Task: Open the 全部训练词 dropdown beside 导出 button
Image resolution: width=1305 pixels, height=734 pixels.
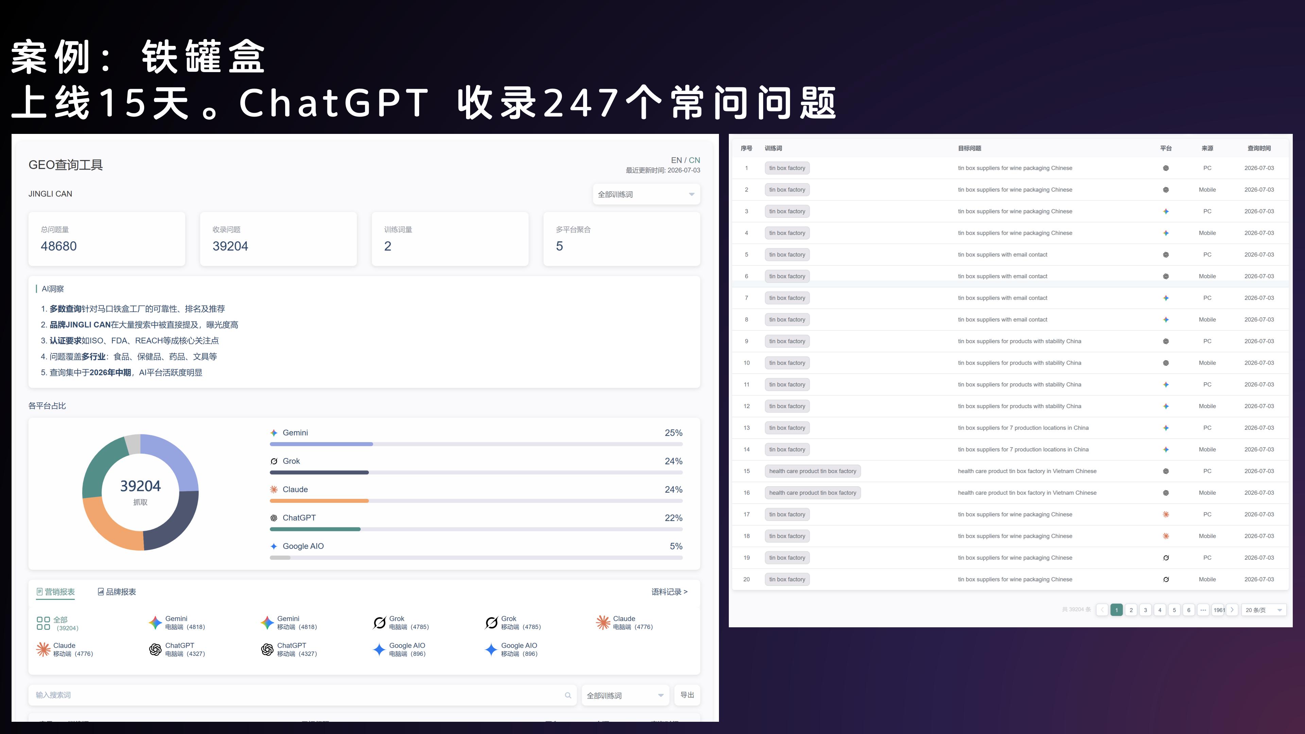Action: (625, 696)
